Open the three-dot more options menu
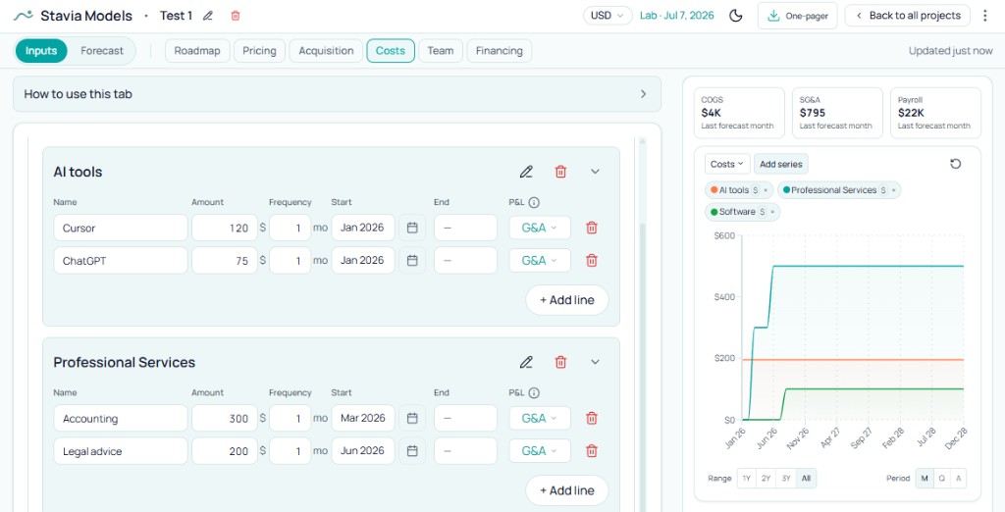The width and height of the screenshot is (1005, 512). [x=985, y=16]
